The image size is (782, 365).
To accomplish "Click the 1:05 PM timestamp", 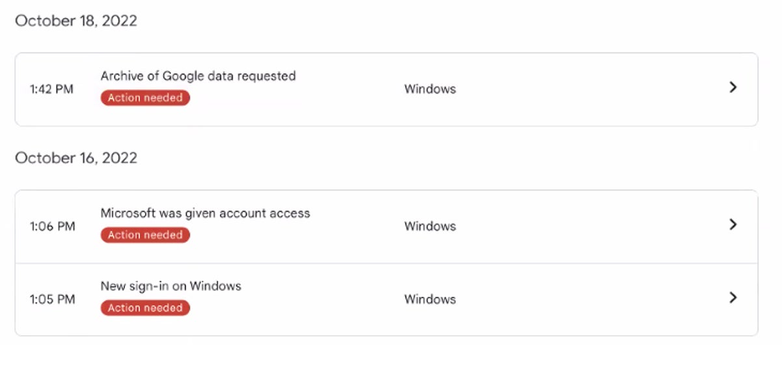I will coord(52,299).
